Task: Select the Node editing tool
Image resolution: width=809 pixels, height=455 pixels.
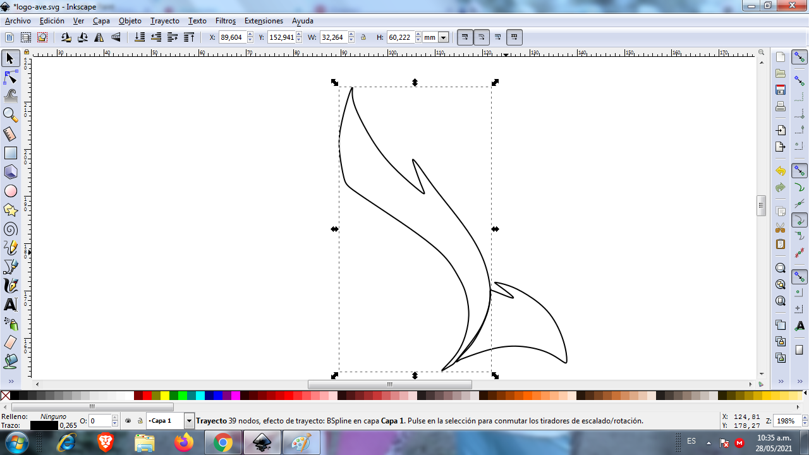Action: point(10,77)
